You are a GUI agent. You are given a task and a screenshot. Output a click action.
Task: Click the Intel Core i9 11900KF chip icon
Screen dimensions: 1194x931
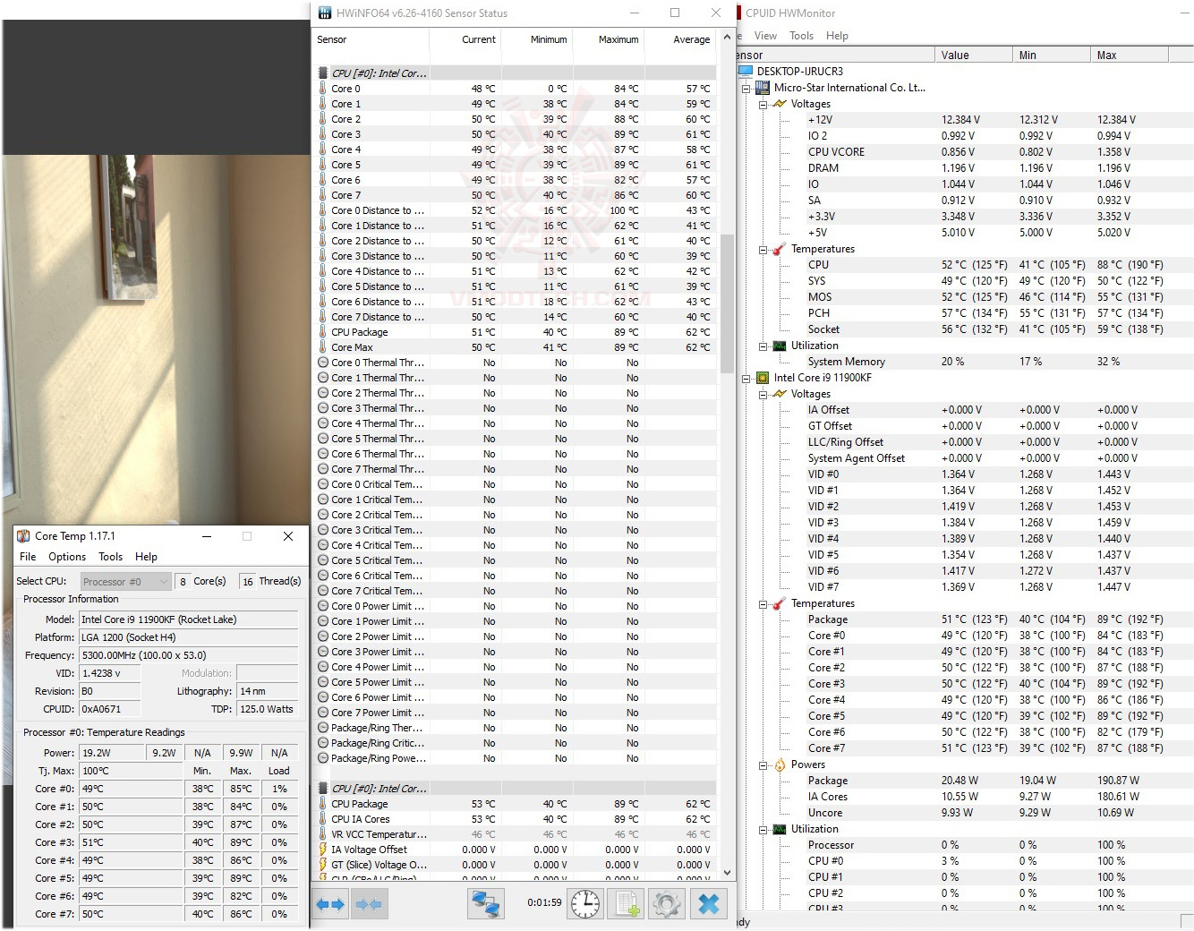(x=763, y=378)
